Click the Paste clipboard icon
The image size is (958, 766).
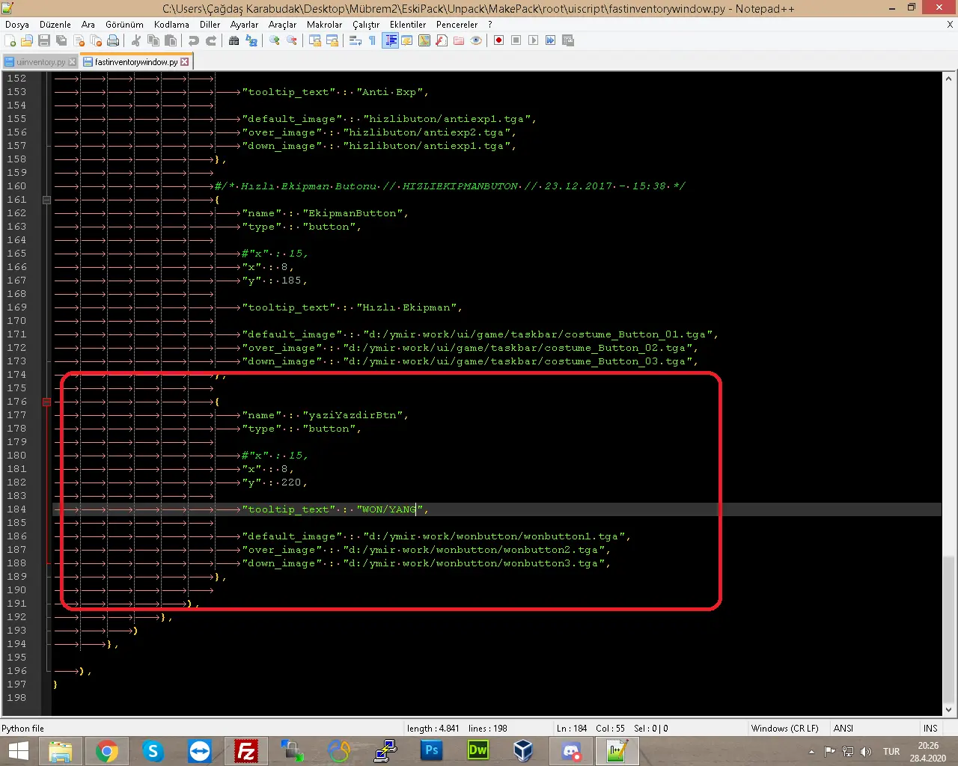171,40
